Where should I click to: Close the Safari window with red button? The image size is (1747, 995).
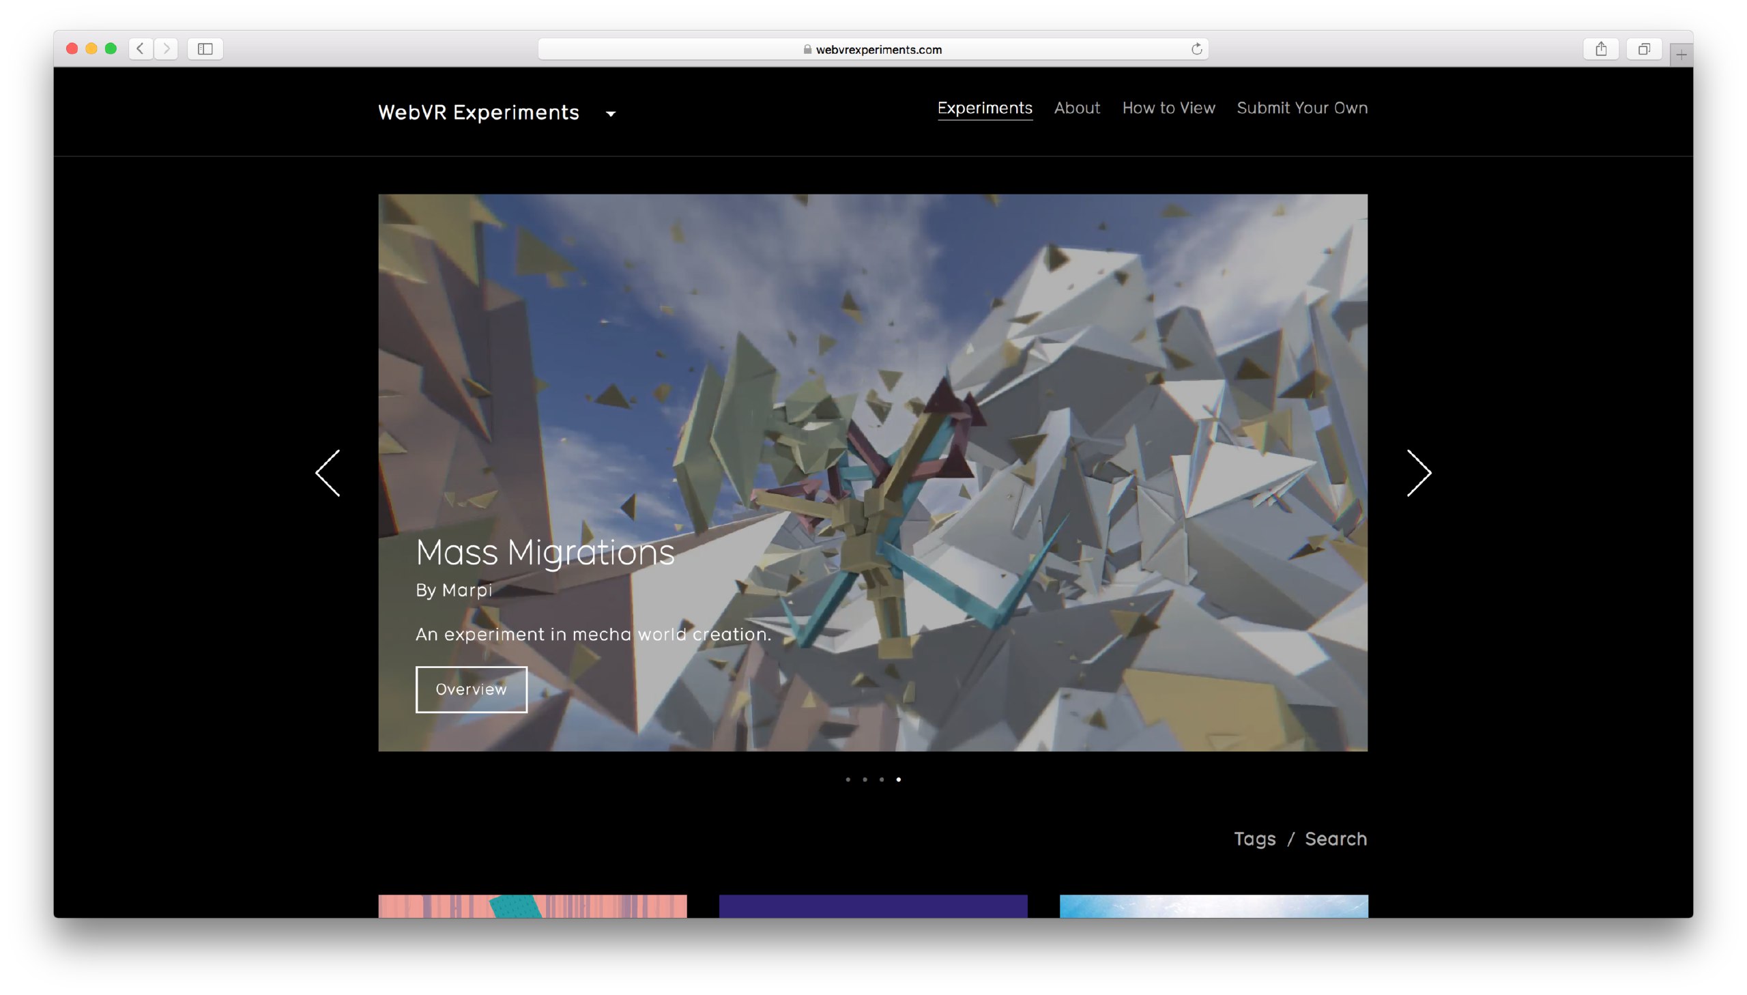[72, 48]
